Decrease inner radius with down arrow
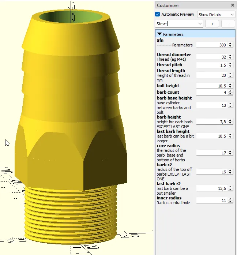The image size is (237, 255). pyautogui.click(x=230, y=202)
